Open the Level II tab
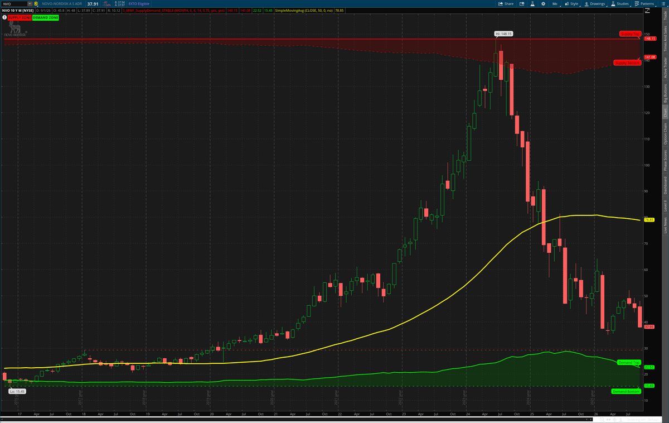Image resolution: width=669 pixels, height=423 pixels. [x=665, y=206]
